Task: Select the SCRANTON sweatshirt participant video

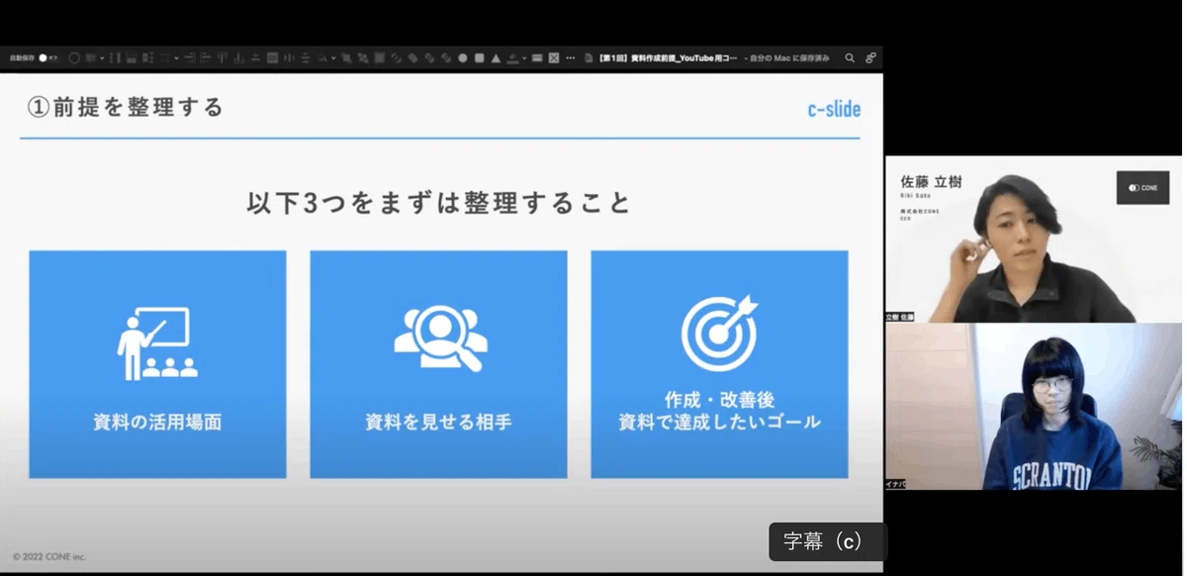Action: tap(1033, 407)
